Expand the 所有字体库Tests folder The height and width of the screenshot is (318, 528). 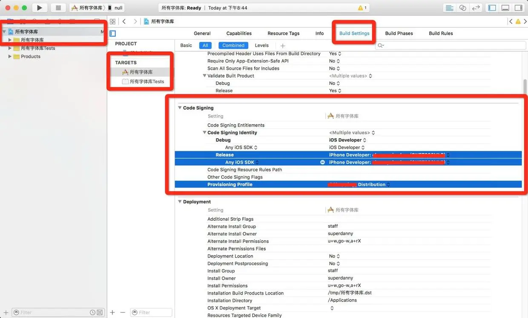pos(10,48)
